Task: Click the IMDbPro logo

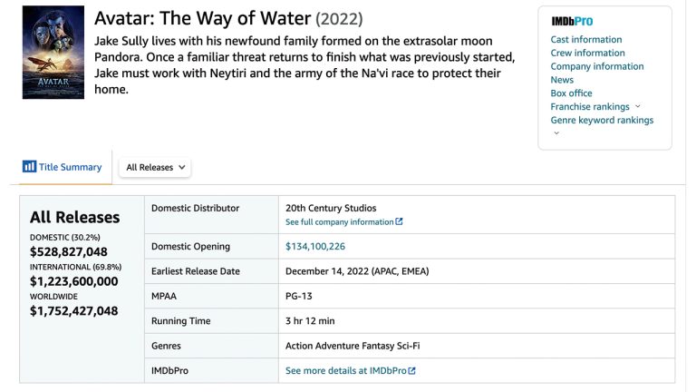Action: (572, 21)
